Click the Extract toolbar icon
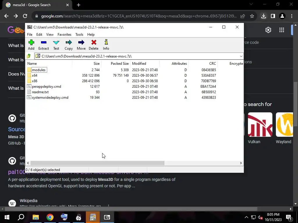 pyautogui.click(x=44, y=42)
